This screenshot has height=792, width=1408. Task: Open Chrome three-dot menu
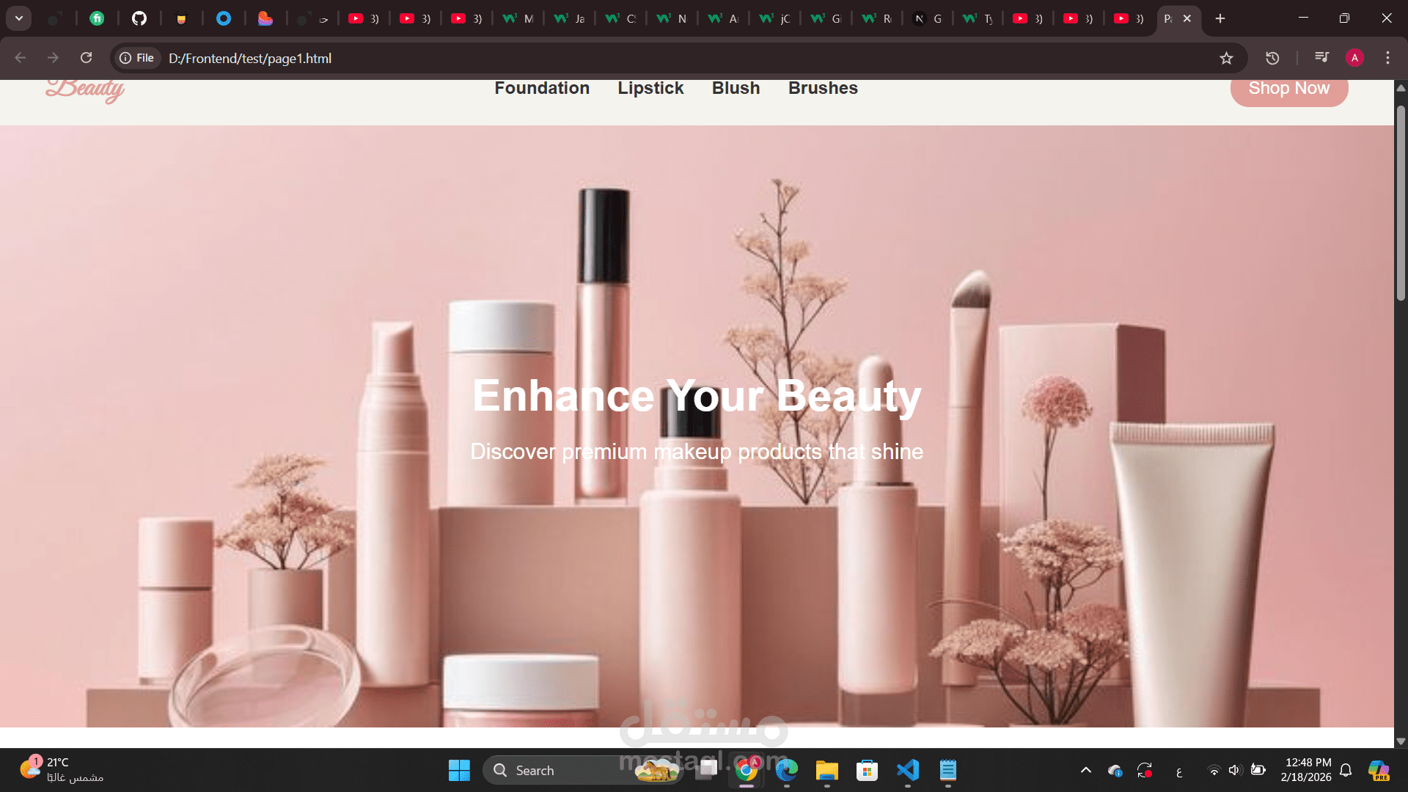pyautogui.click(x=1387, y=58)
